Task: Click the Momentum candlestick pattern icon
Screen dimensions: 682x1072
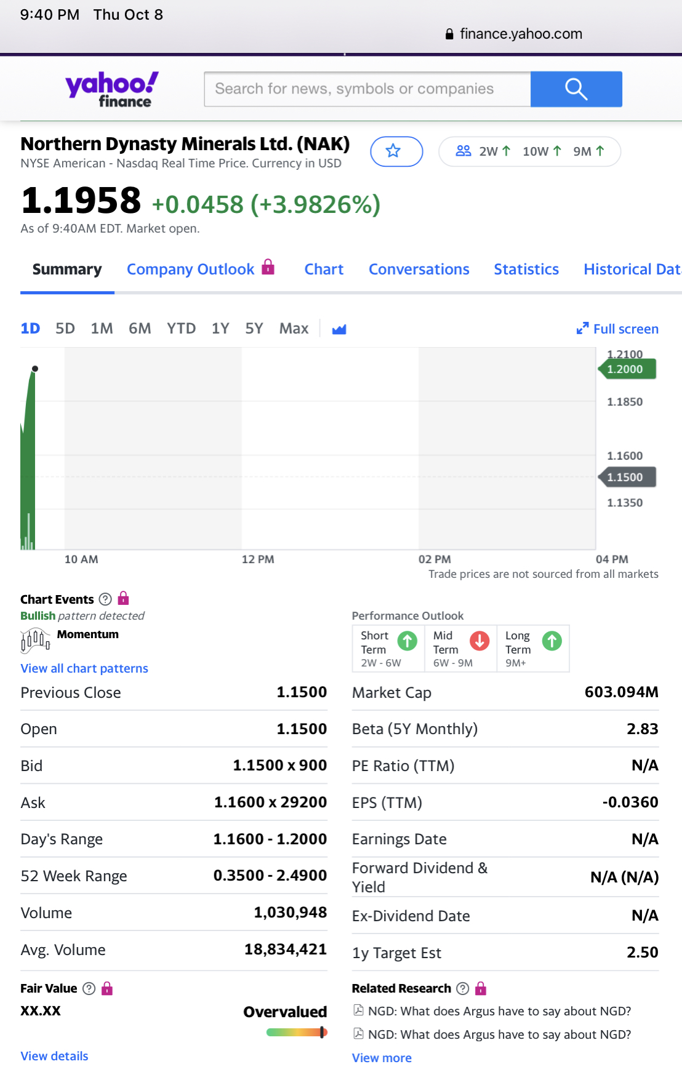Action: tap(35, 641)
